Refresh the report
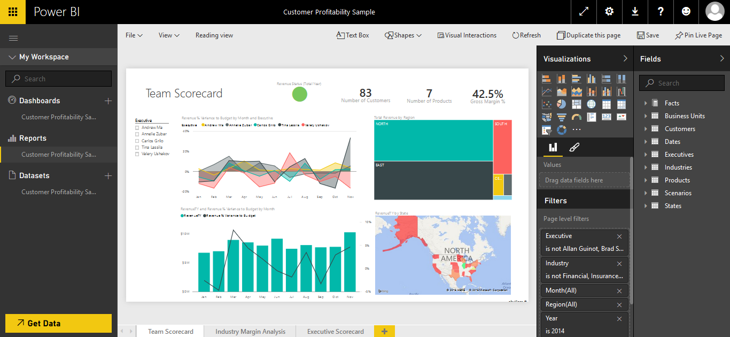730x337 pixels. (x=526, y=35)
